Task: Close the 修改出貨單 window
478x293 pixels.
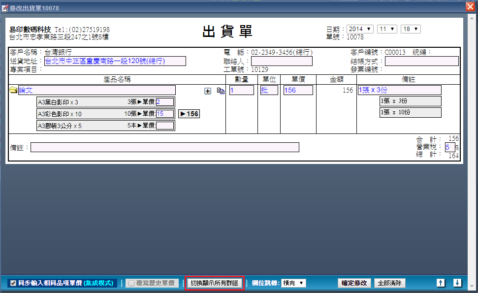Action: (470, 7)
